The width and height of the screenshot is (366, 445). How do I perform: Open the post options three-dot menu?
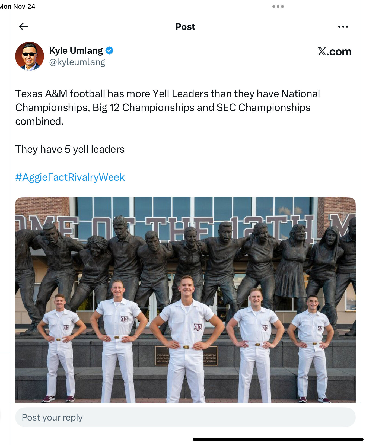(343, 27)
